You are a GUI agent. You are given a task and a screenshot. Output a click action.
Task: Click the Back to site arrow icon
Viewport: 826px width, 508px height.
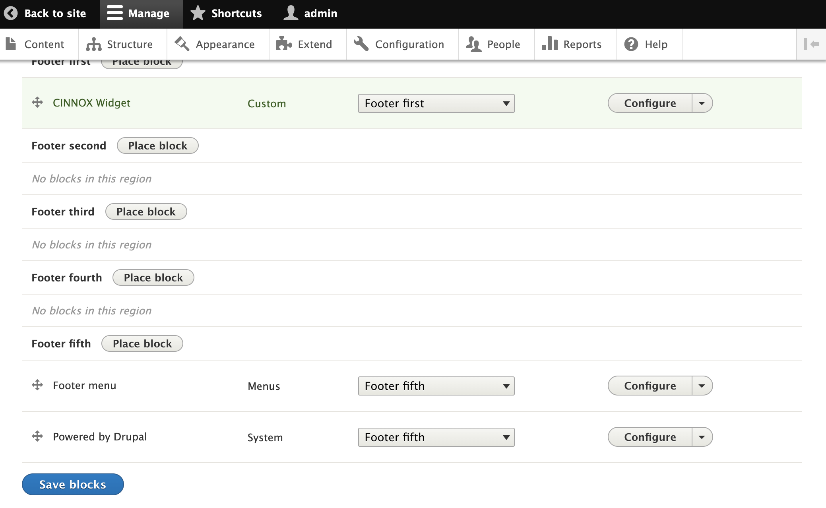point(11,13)
